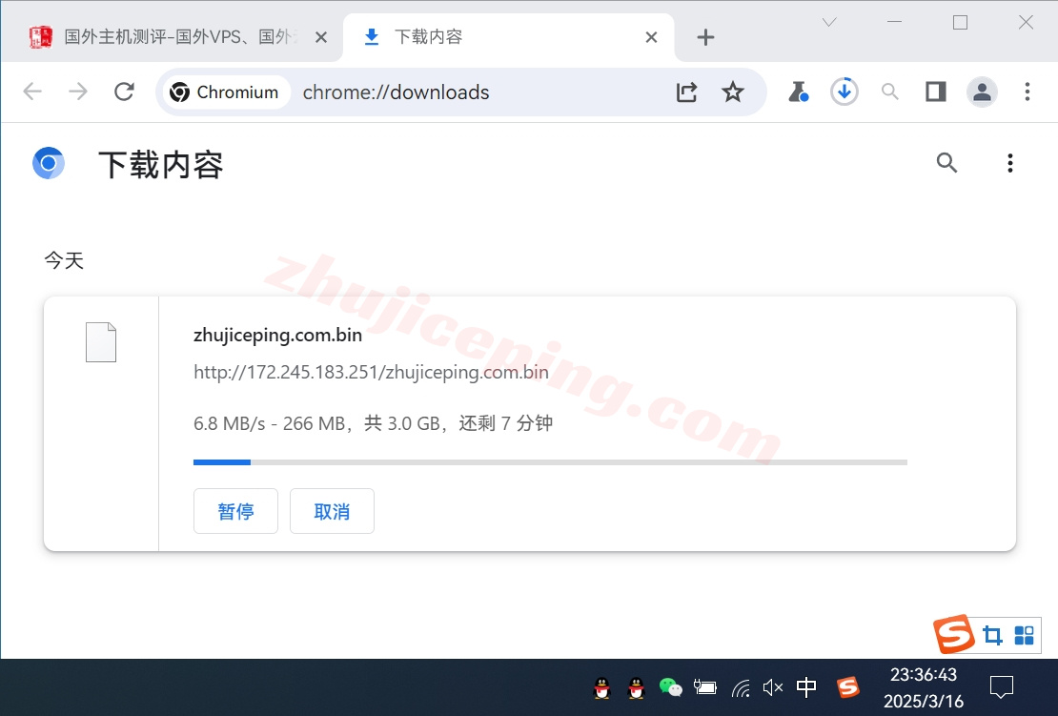The height and width of the screenshot is (716, 1058).
Task: Click the battery power tray icon
Action: pyautogui.click(x=705, y=687)
